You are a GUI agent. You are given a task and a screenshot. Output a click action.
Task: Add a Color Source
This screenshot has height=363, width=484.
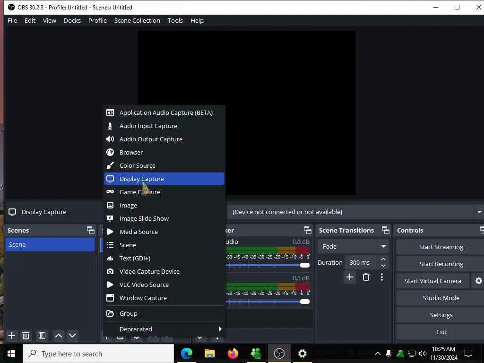pos(164,166)
